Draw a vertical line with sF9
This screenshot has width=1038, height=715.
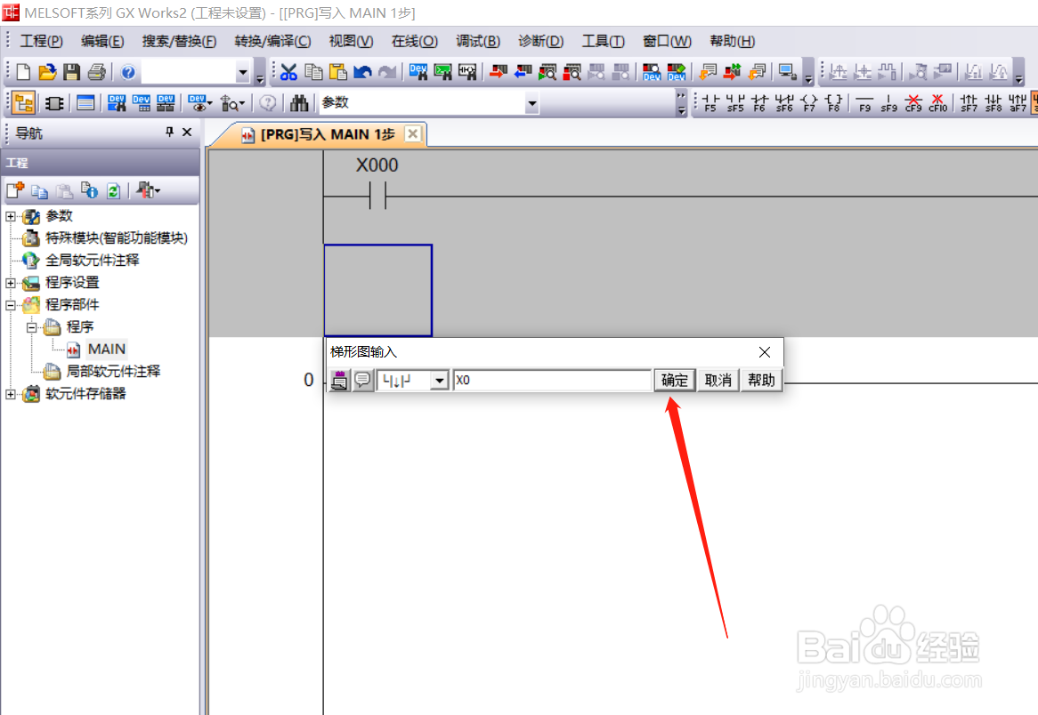(x=889, y=102)
